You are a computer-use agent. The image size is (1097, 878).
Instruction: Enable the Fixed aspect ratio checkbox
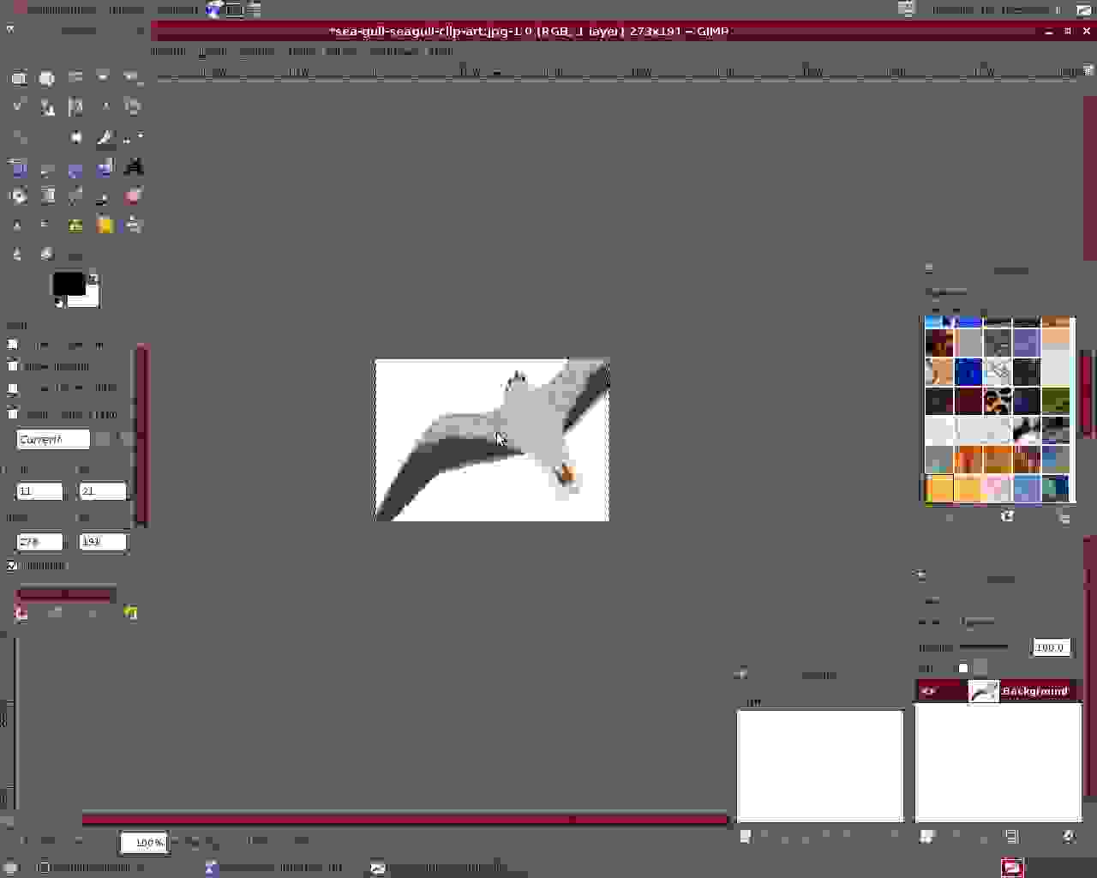pyautogui.click(x=12, y=414)
